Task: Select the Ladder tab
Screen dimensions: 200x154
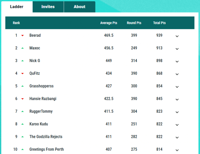Action: [17, 7]
